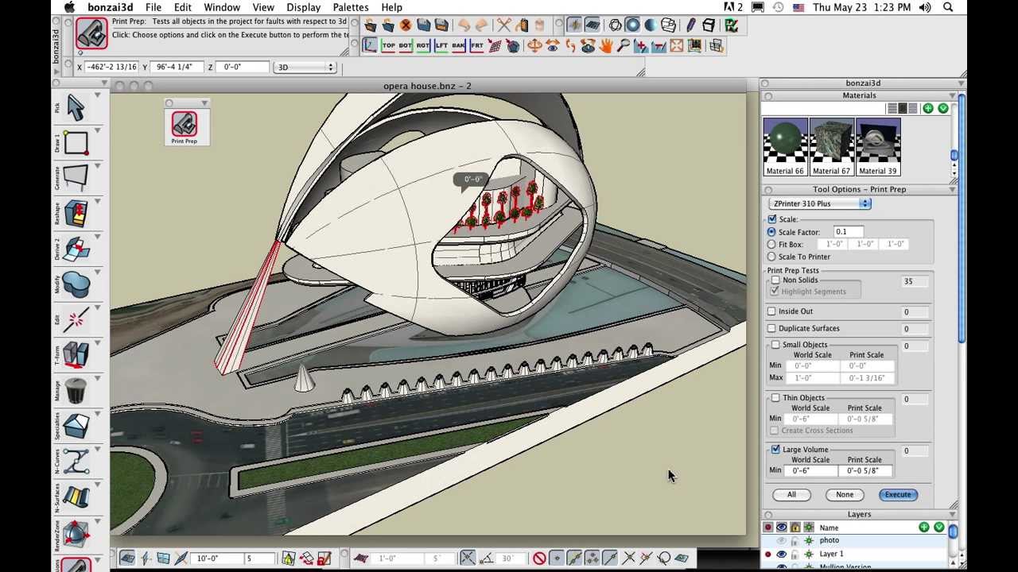Select the Draw rectangle tool
The height and width of the screenshot is (572, 1018).
pyautogui.click(x=76, y=143)
